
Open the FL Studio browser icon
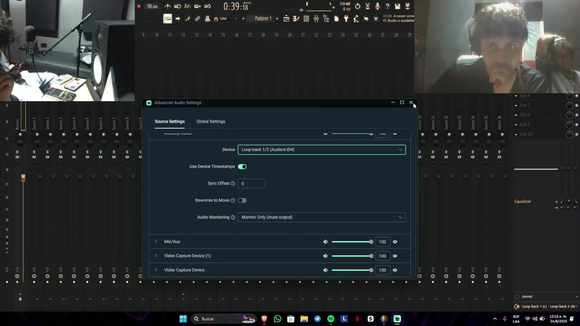[x=326, y=19]
